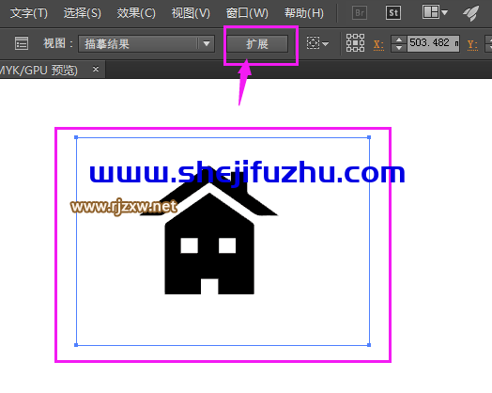Open the align-to dashed square dropdown icon
The image size is (492, 393).
point(317,43)
